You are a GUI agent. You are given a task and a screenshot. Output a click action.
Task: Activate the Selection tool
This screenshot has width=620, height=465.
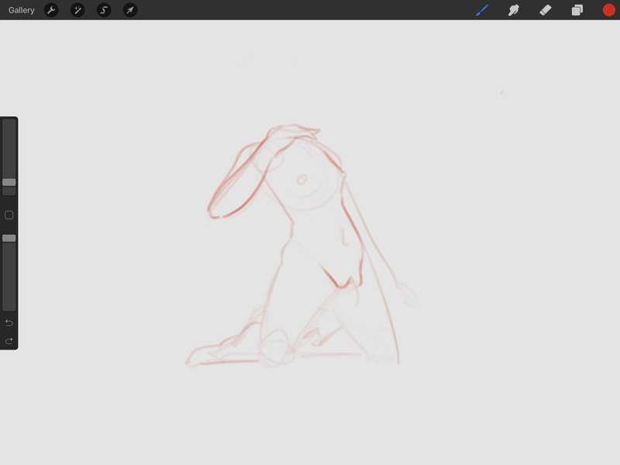[104, 10]
